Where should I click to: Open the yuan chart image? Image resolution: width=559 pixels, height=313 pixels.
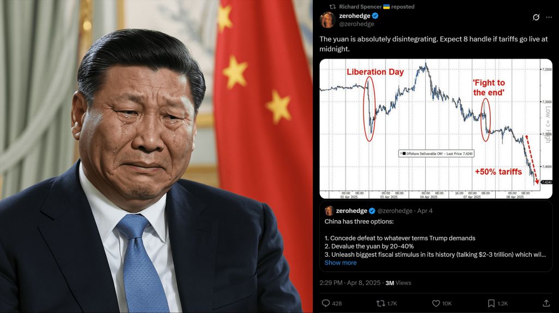[x=436, y=128]
